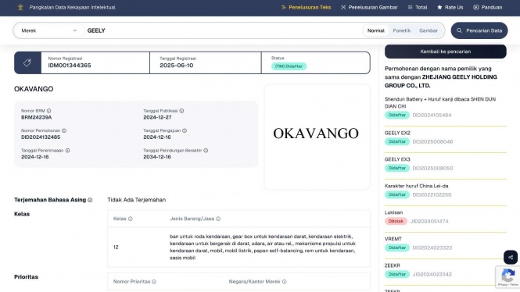Click the Didaftar badge under GEELY EX3
The height and width of the screenshot is (292, 520).
(x=397, y=168)
